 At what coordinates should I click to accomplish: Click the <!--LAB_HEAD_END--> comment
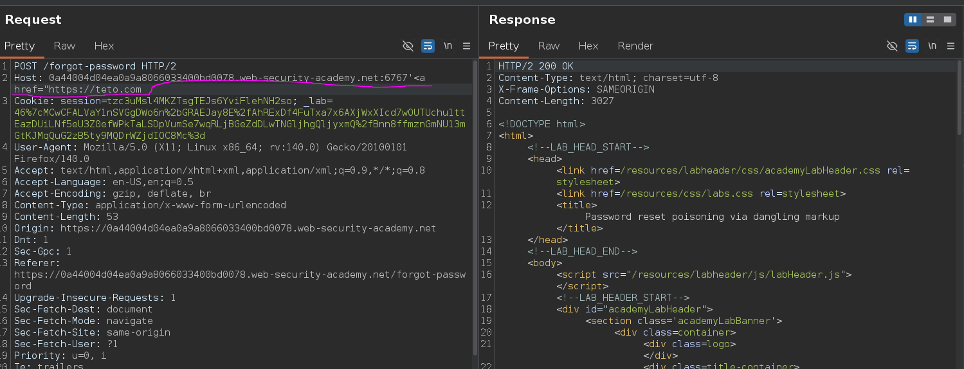[582, 251]
